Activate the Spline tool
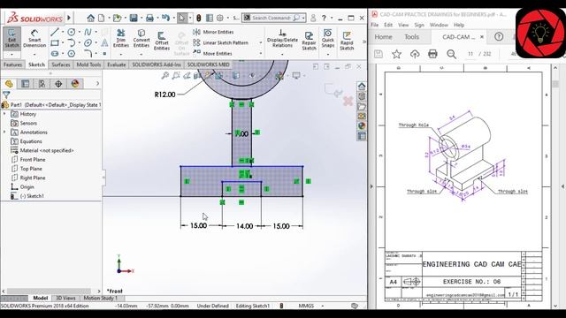The width and height of the screenshot is (566, 318). point(88,32)
